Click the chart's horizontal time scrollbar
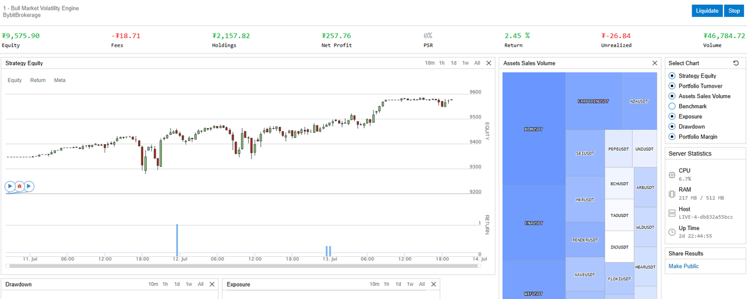Screen dimensions: 747x299 pos(243,265)
